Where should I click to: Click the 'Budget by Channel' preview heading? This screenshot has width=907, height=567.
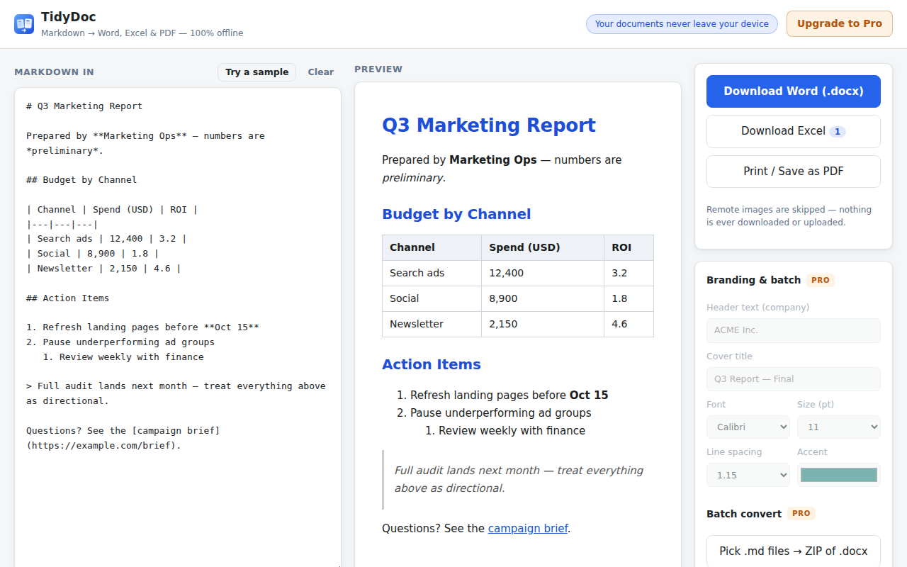(x=456, y=215)
